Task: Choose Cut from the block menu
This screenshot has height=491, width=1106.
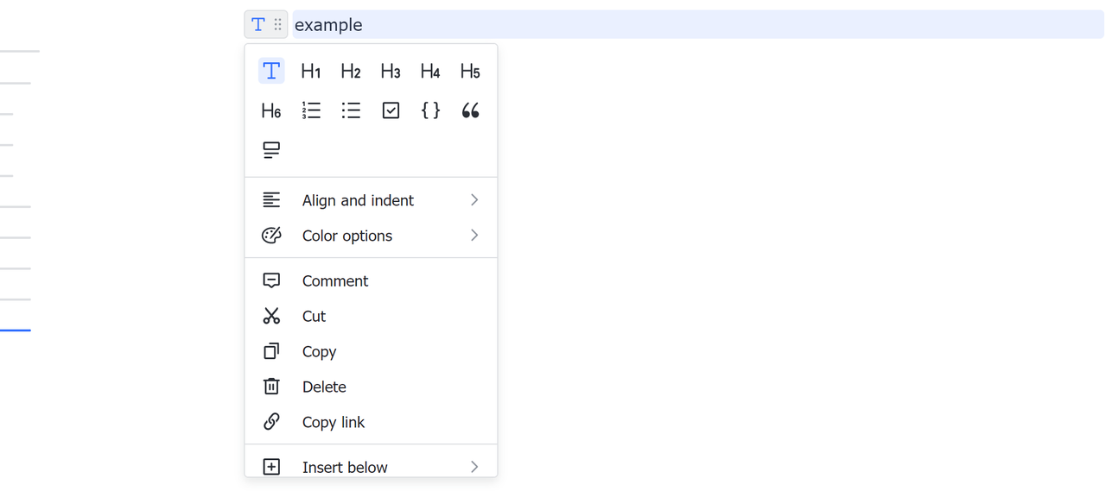Action: coord(314,317)
